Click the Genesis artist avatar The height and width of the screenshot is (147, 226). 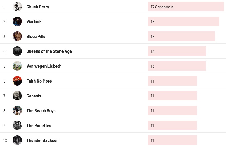pyautogui.click(x=17, y=96)
